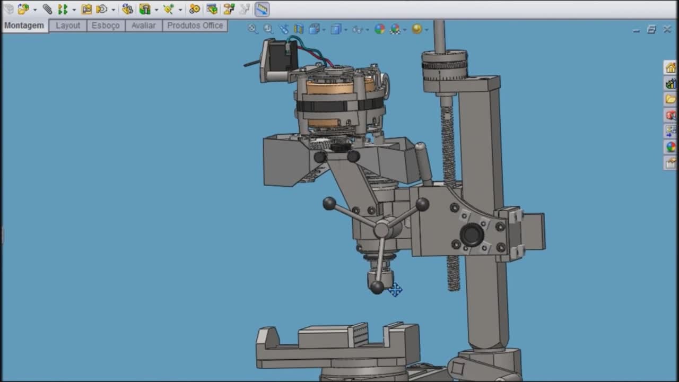The height and width of the screenshot is (382, 679).
Task: Click the Exploded View icon
Action: 229,9
